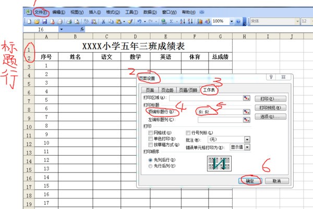Screen dimensions: 313x209
Task: Click the Print Preview magnifier icon
Action: pyautogui.click(x=77, y=21)
